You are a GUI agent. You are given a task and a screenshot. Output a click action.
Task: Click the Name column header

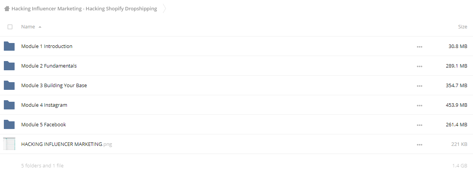(28, 27)
